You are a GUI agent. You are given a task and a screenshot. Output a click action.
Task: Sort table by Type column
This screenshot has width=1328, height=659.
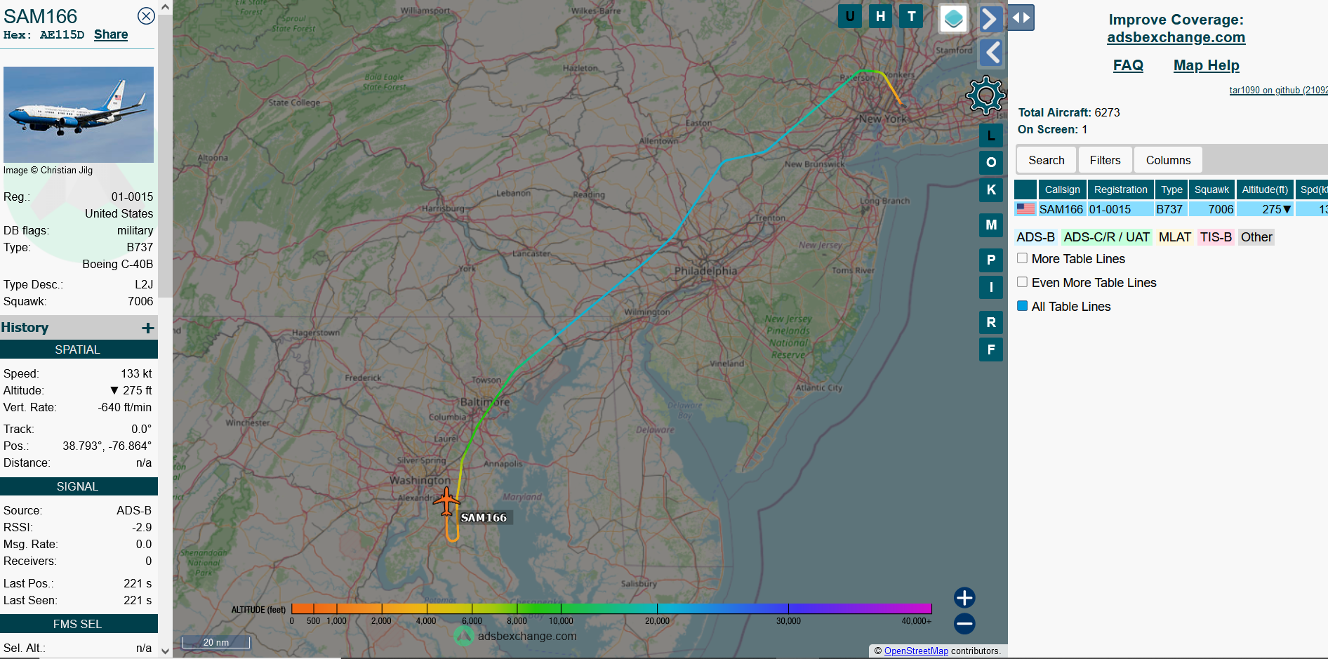1171,189
